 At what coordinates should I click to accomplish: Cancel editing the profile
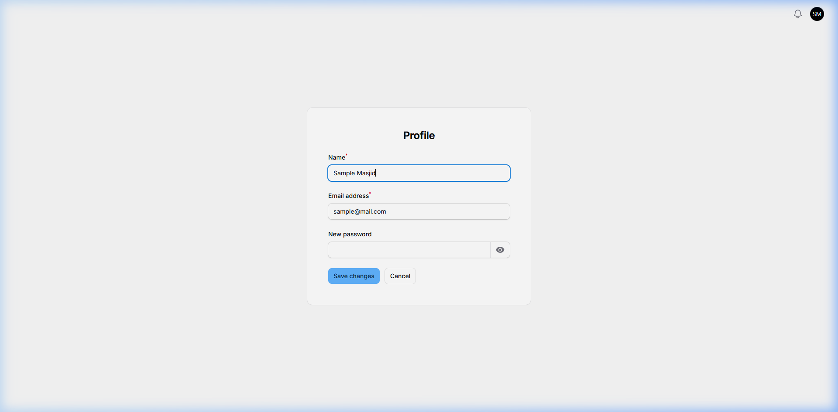[x=400, y=276]
